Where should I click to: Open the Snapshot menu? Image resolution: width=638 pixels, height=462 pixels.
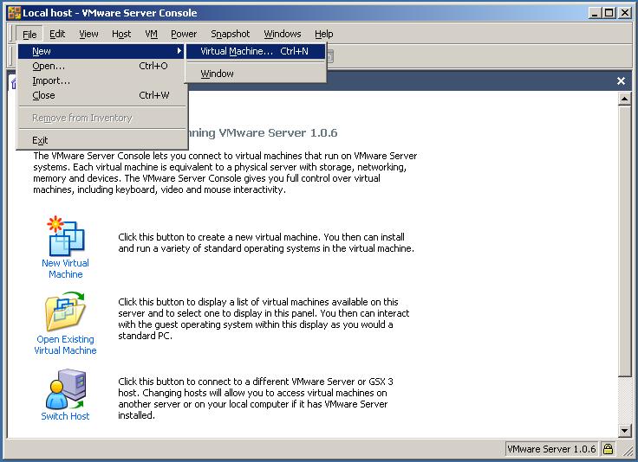231,34
